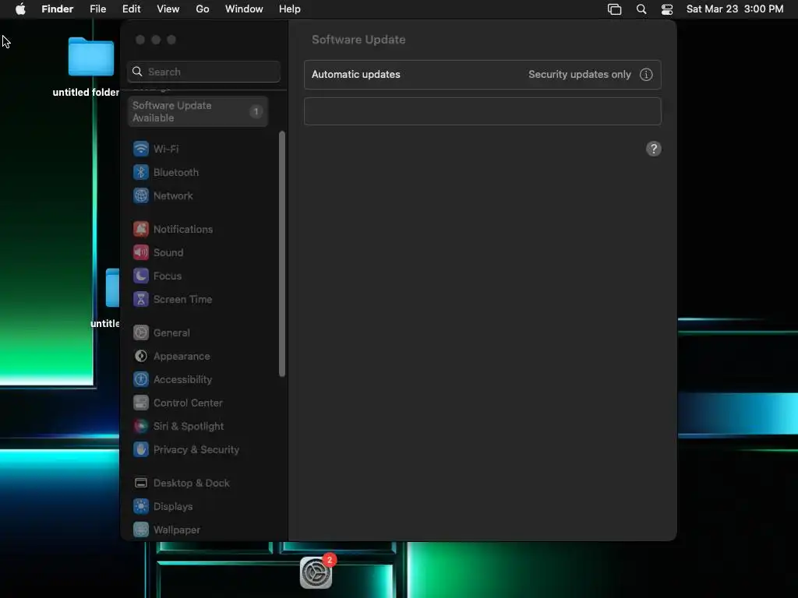This screenshot has width=798, height=598.
Task: Open the Go menu
Action: [x=203, y=9]
